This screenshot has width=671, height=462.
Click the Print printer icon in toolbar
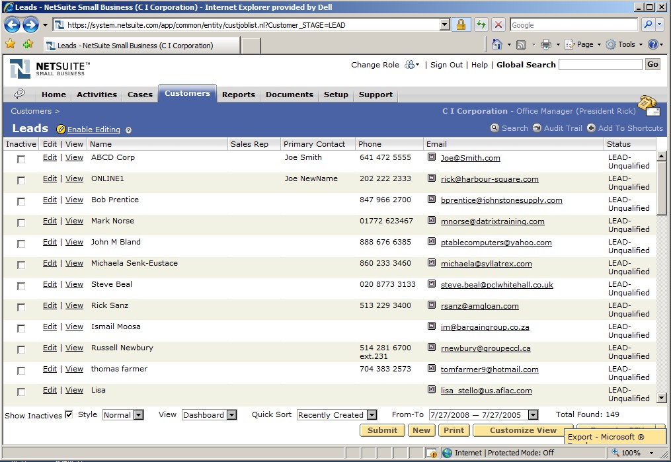545,44
